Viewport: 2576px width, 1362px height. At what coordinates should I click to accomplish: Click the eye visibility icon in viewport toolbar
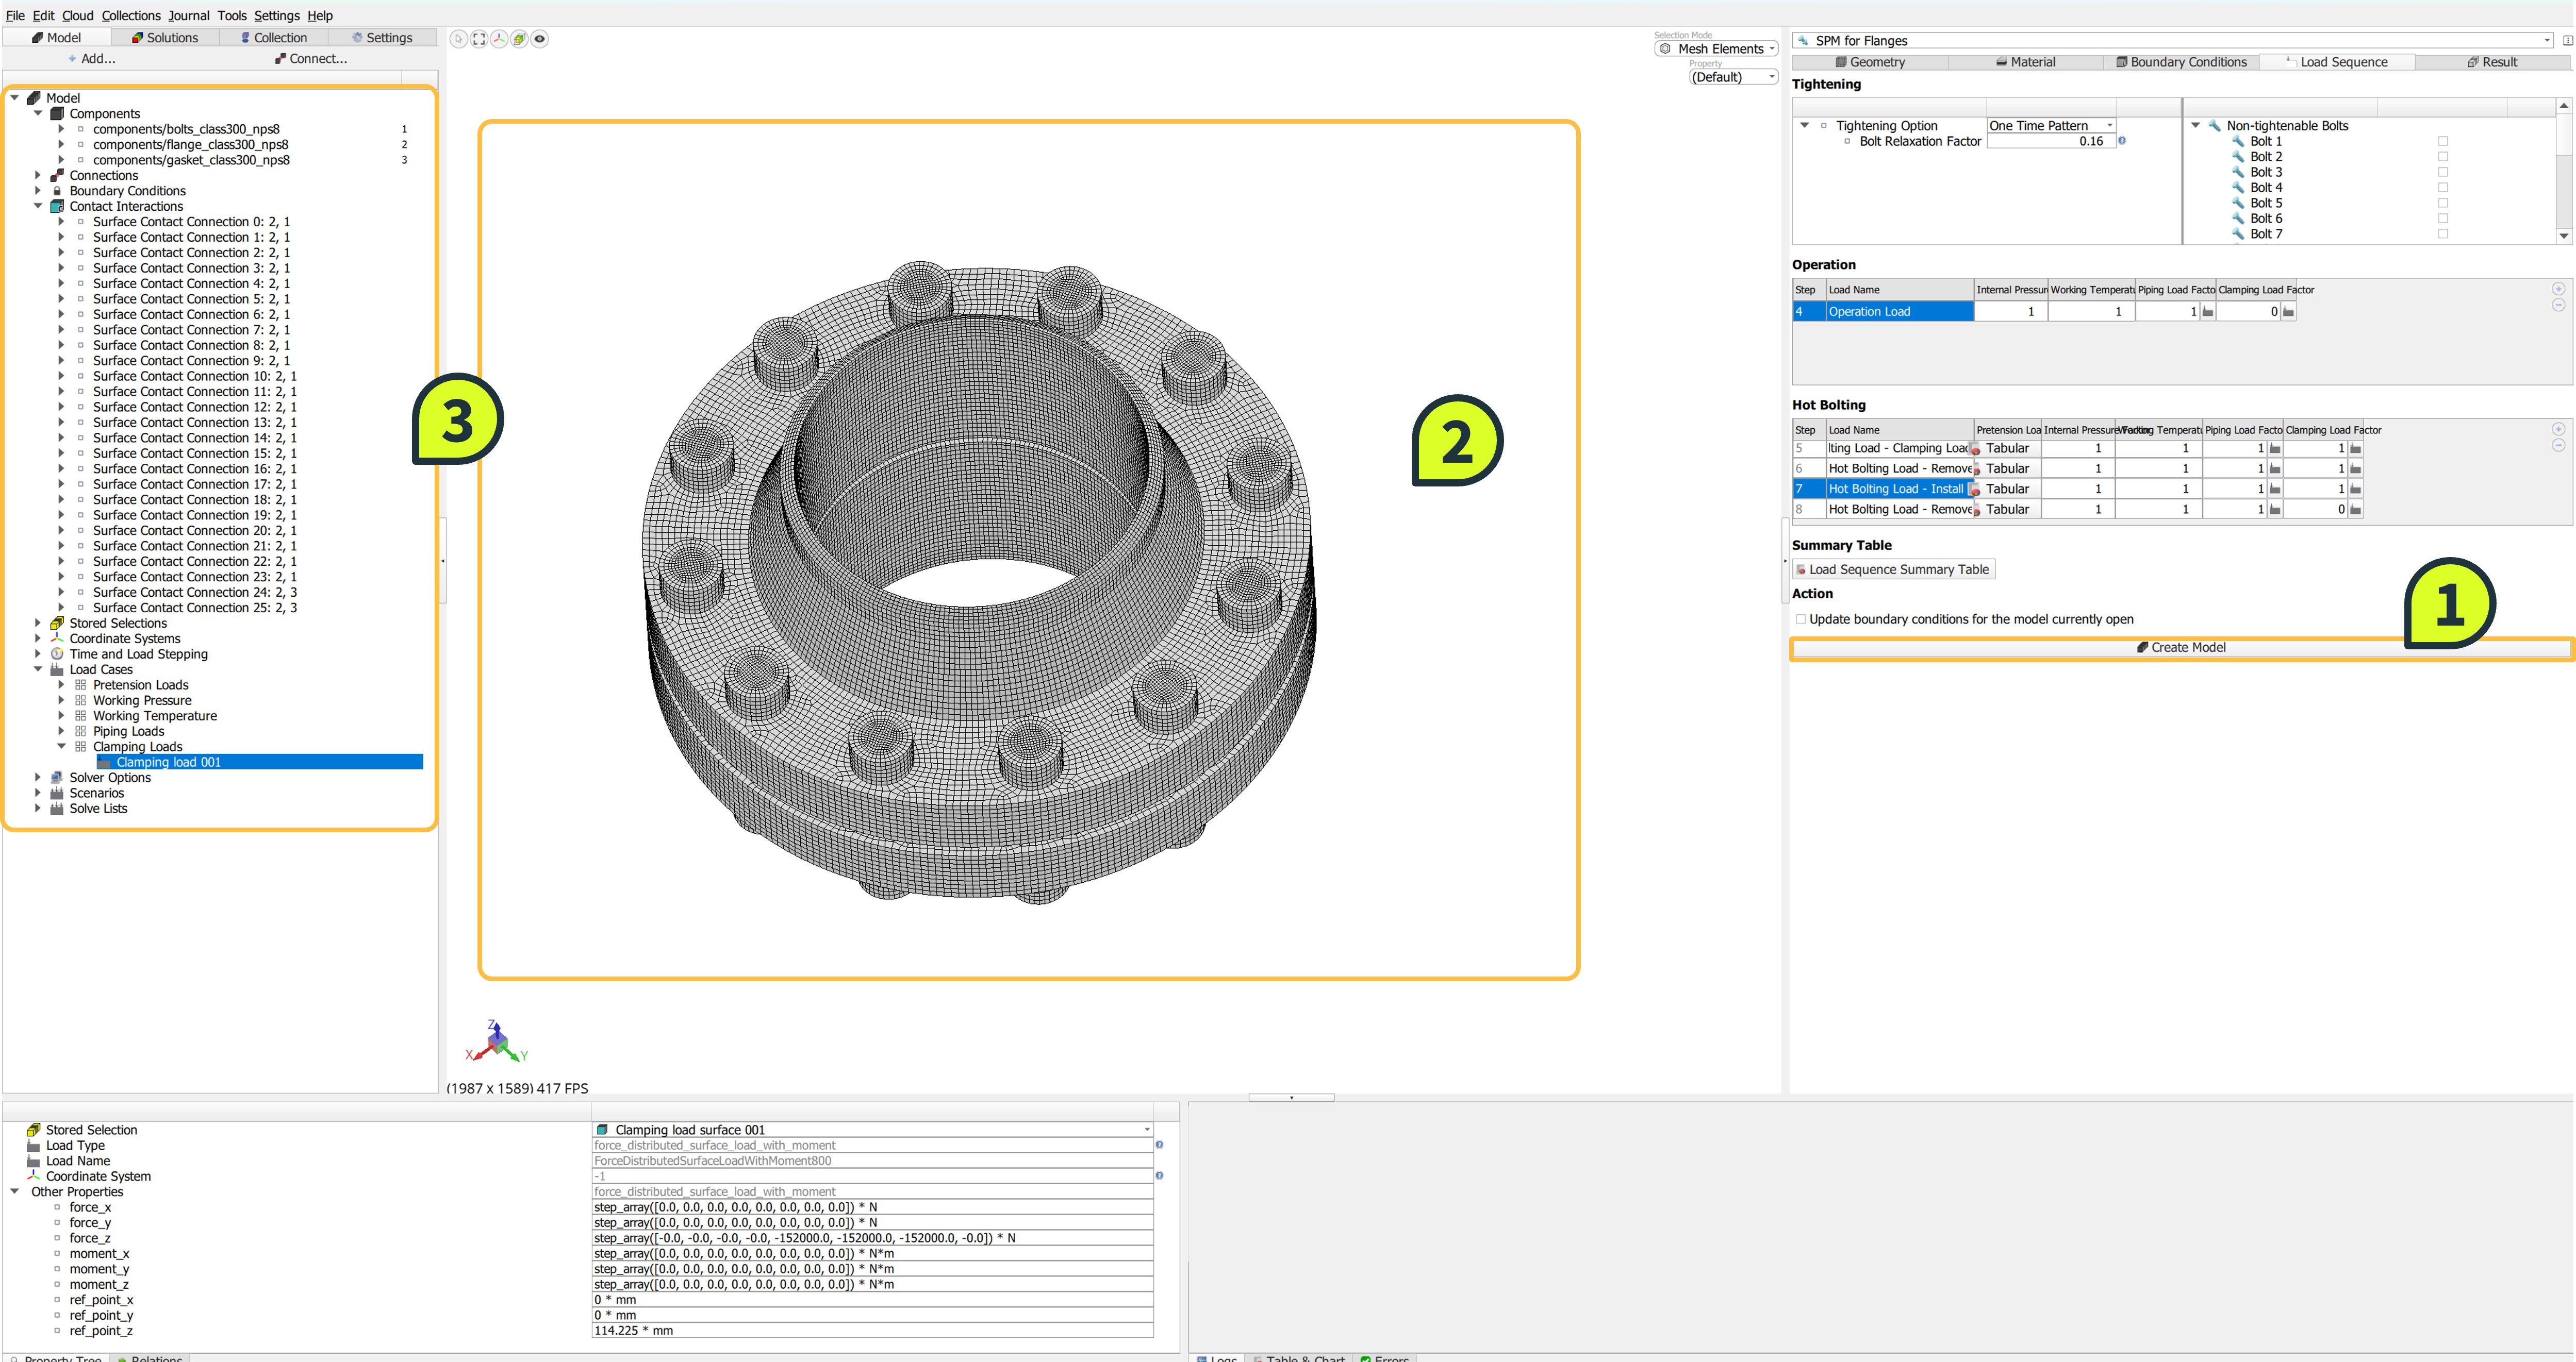click(540, 39)
